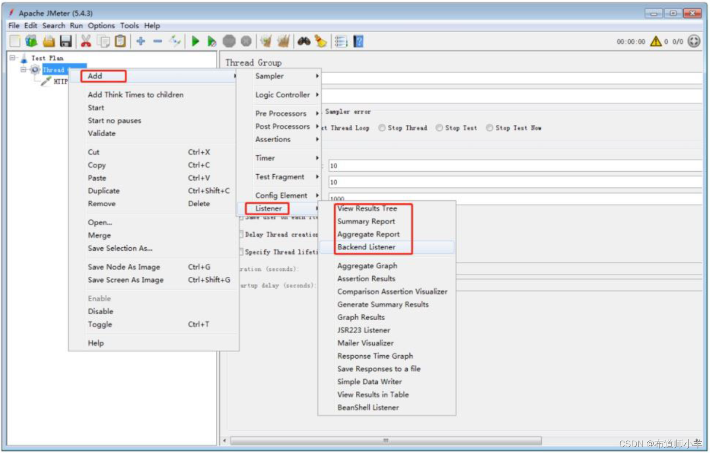Click the yellow warning triangle log icon

656,41
